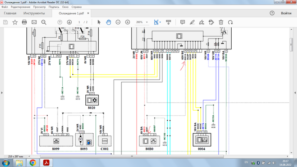Click the print icon in toolbar
The height and width of the screenshot is (167, 297).
click(25, 22)
